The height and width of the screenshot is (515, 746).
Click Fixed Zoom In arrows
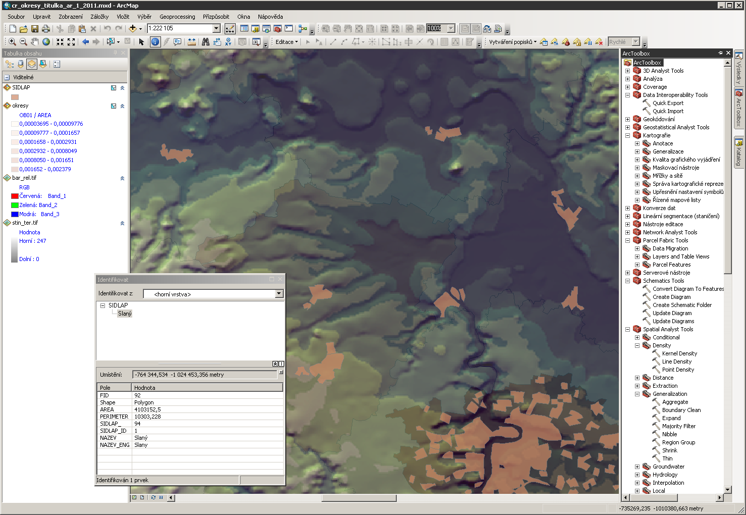point(60,42)
